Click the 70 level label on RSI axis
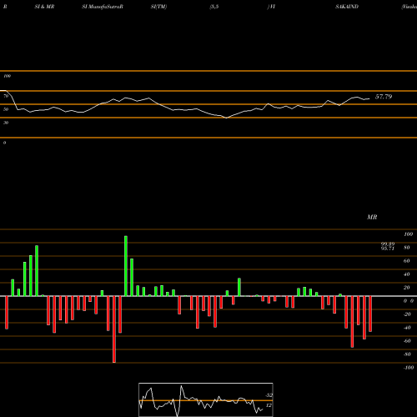 [6, 96]
